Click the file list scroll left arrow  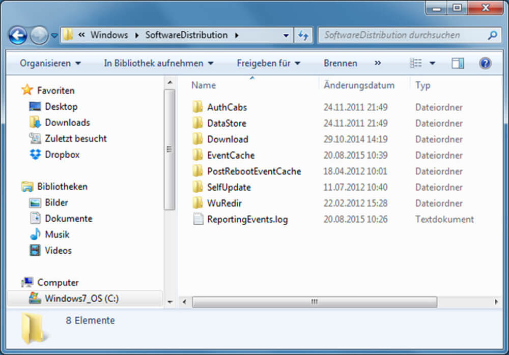coord(184,302)
